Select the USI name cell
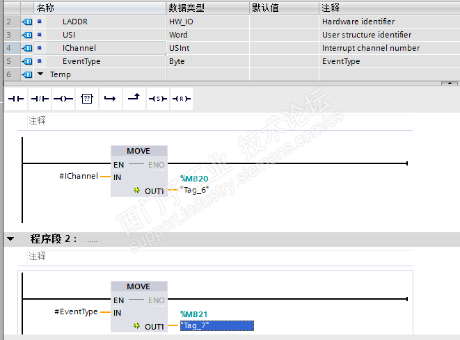460x340 pixels. [x=100, y=35]
